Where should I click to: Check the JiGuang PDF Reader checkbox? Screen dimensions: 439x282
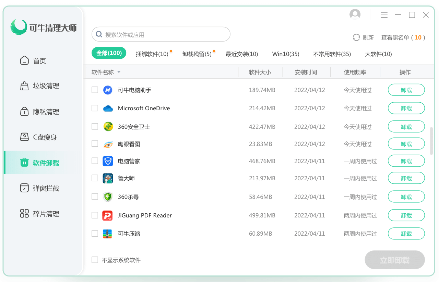(95, 215)
